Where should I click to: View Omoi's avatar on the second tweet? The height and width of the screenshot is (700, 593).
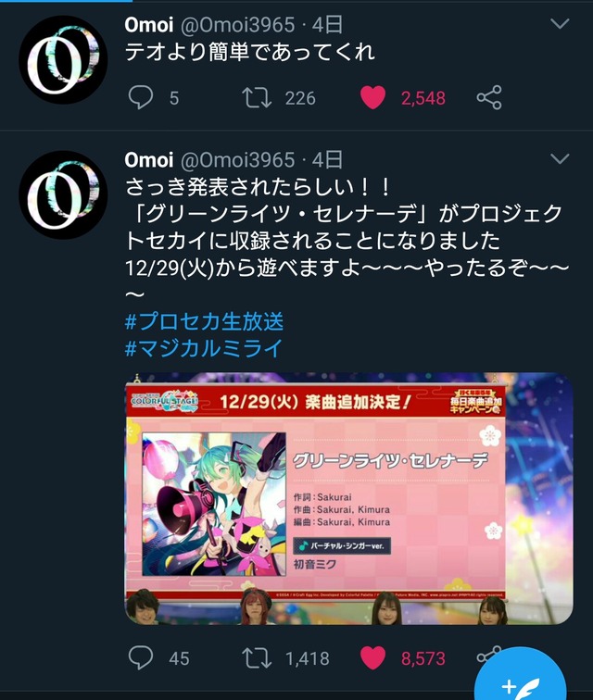coord(63,195)
